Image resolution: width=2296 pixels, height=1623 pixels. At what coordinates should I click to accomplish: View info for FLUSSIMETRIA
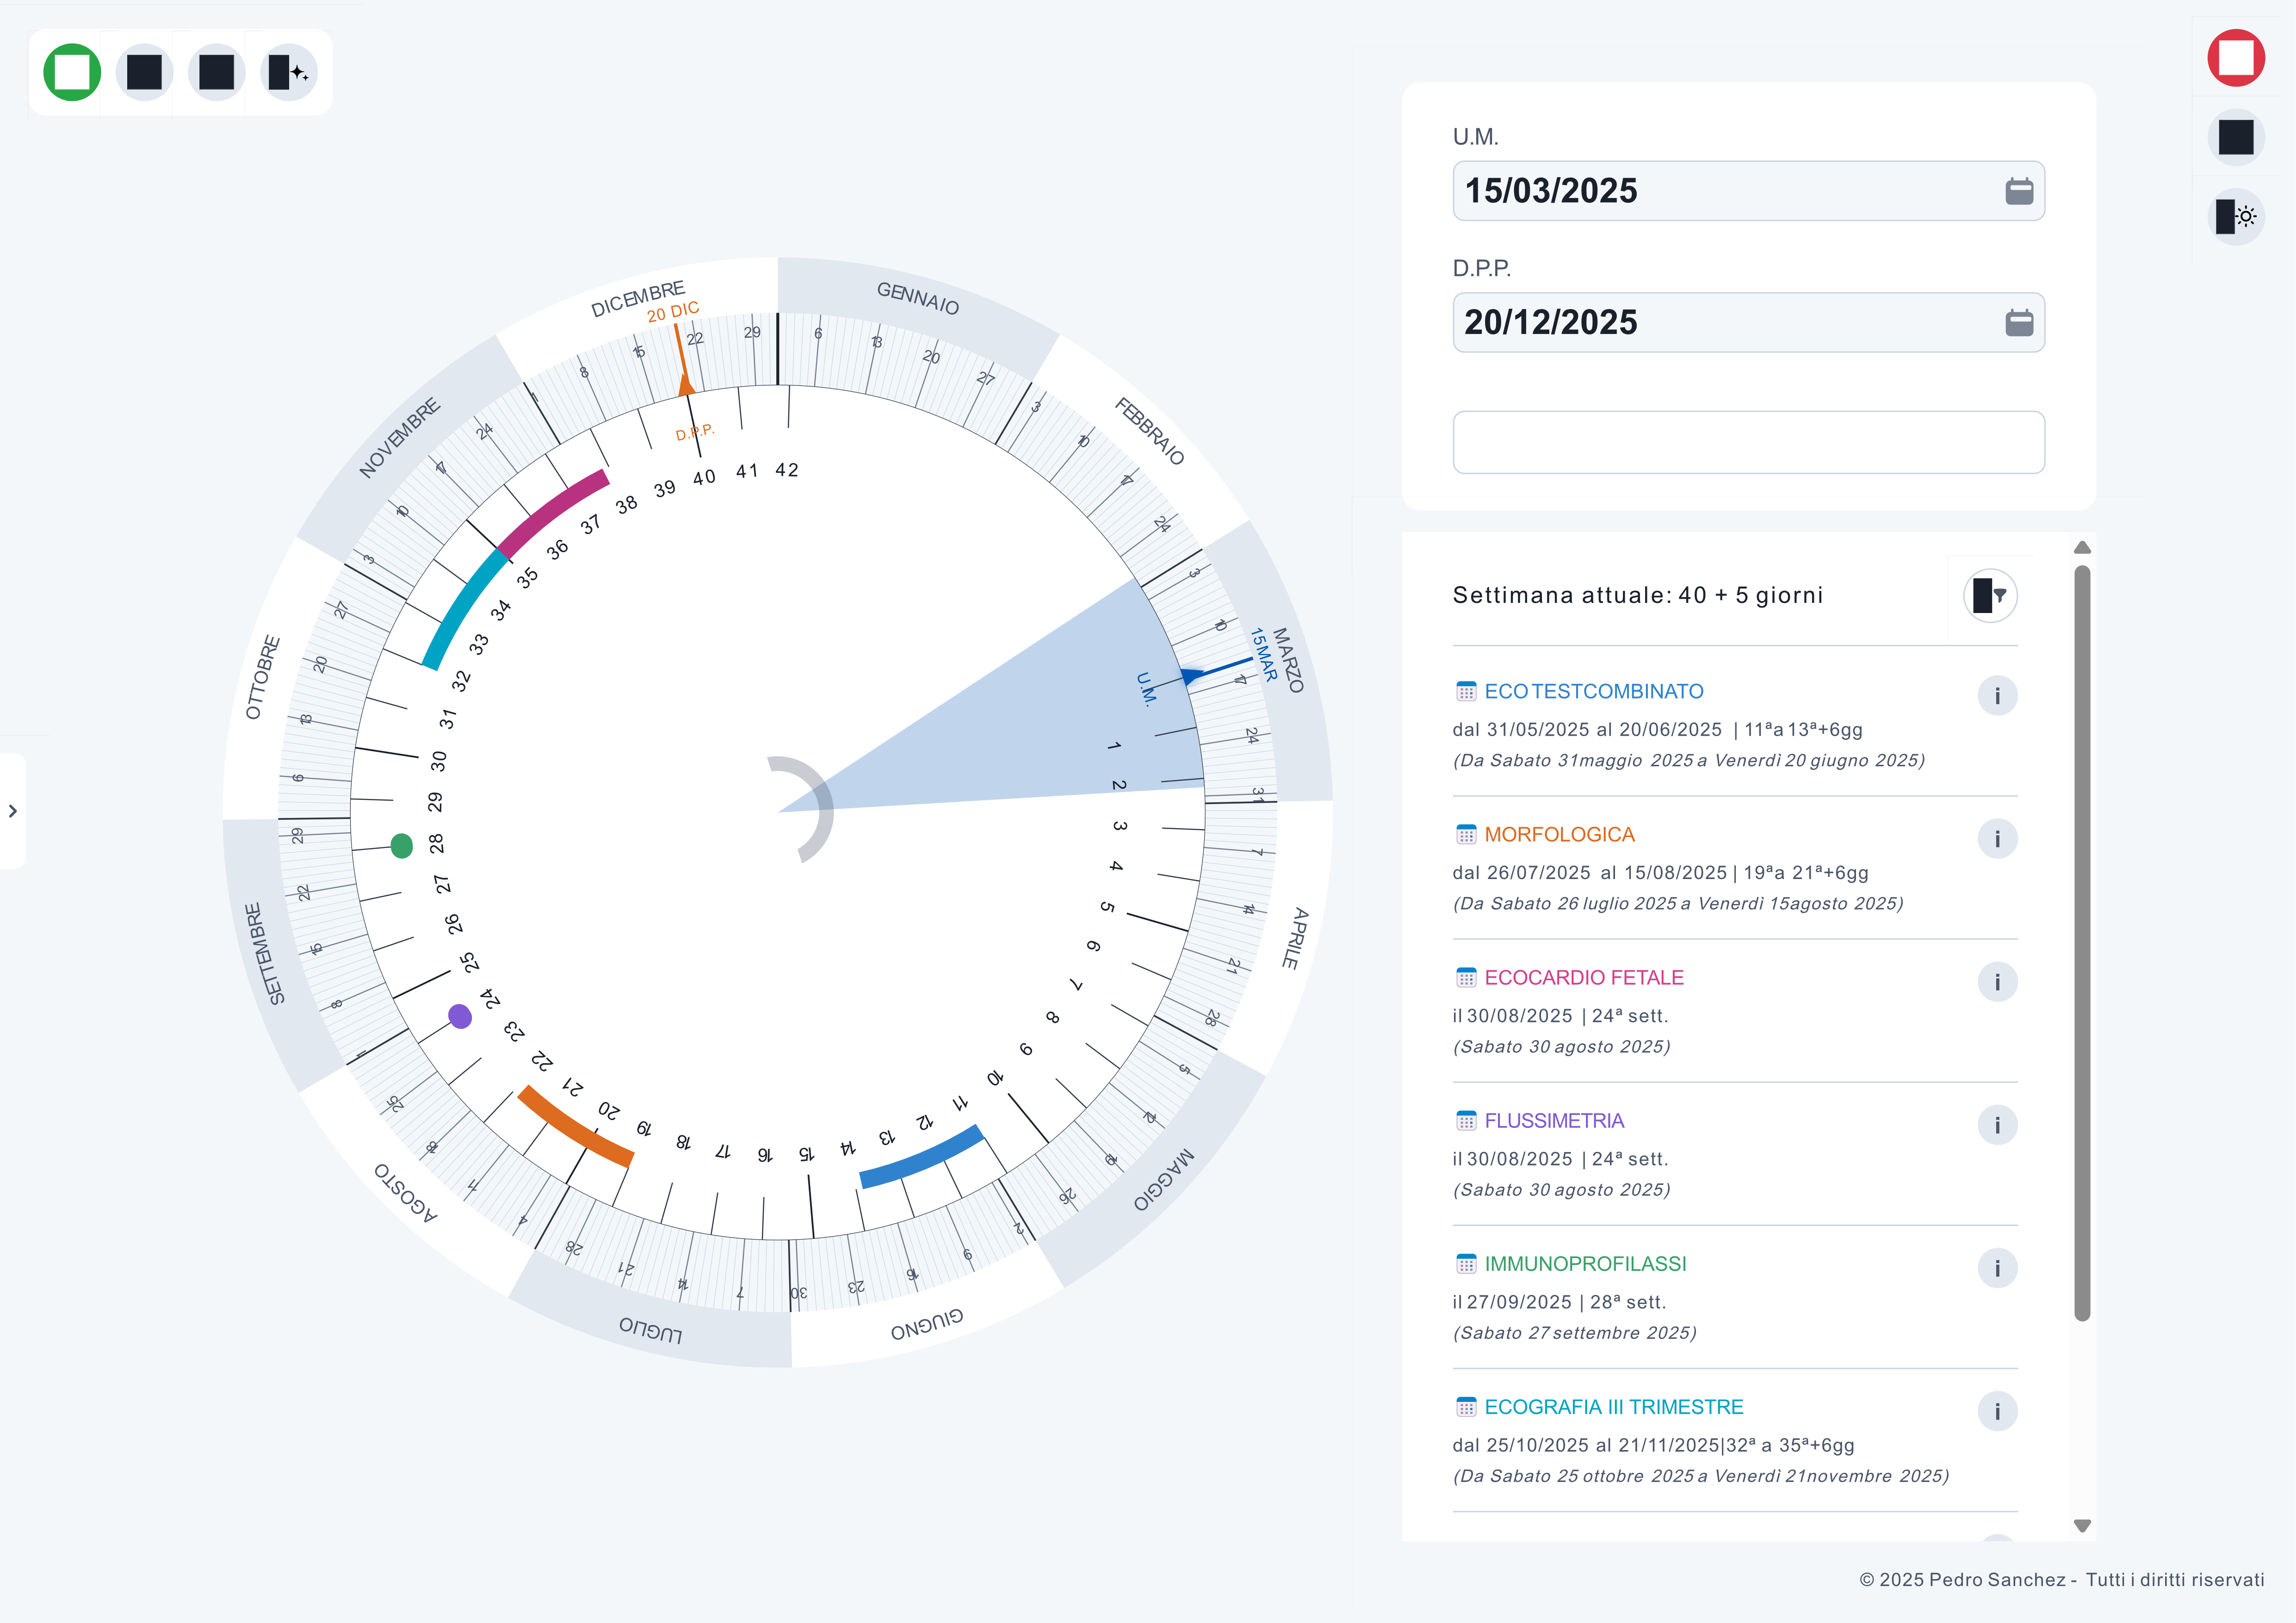[1996, 1125]
